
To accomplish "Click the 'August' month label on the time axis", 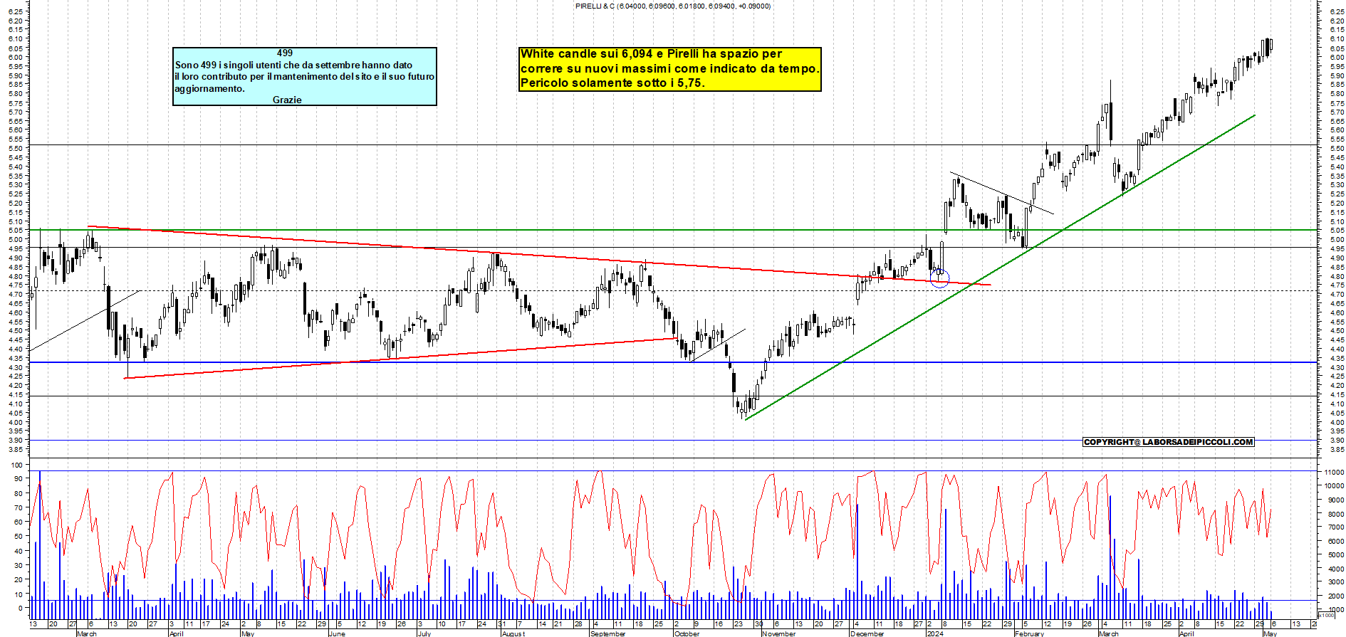I will [x=513, y=633].
